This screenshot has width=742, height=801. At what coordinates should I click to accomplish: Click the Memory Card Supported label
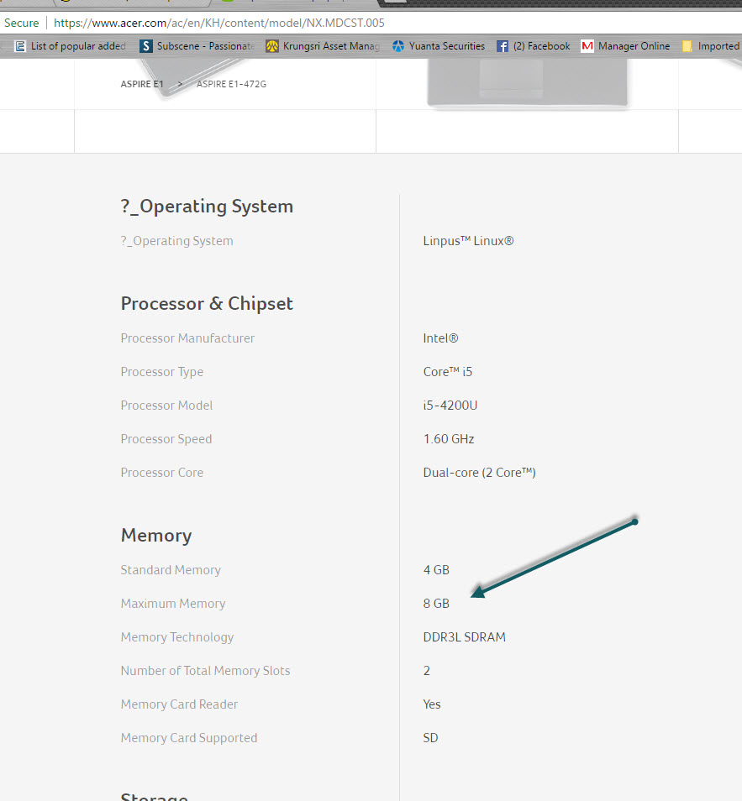(x=189, y=738)
